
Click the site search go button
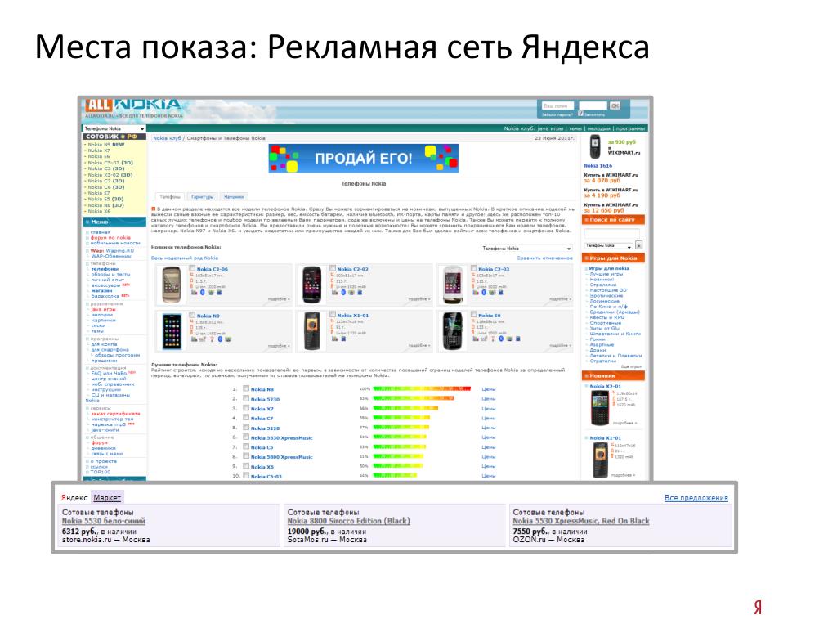[639, 245]
